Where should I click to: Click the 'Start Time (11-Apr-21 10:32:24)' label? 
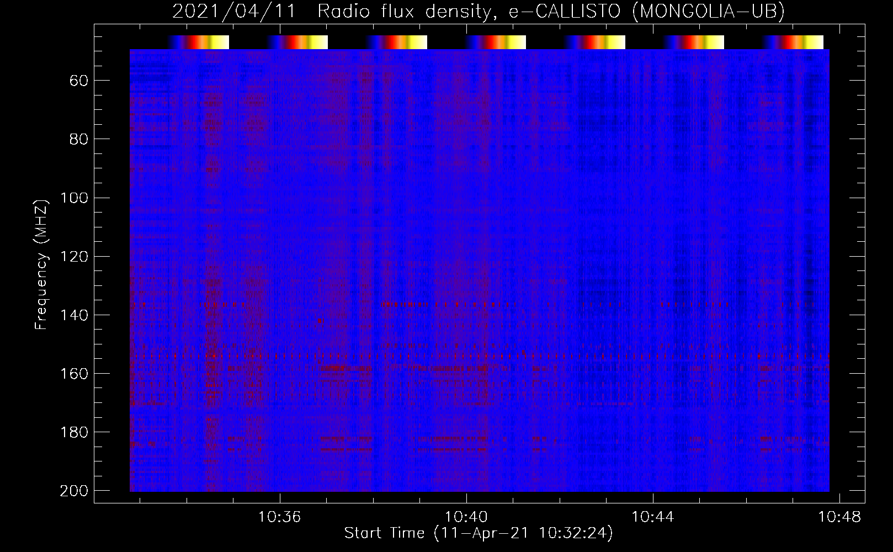(x=479, y=533)
